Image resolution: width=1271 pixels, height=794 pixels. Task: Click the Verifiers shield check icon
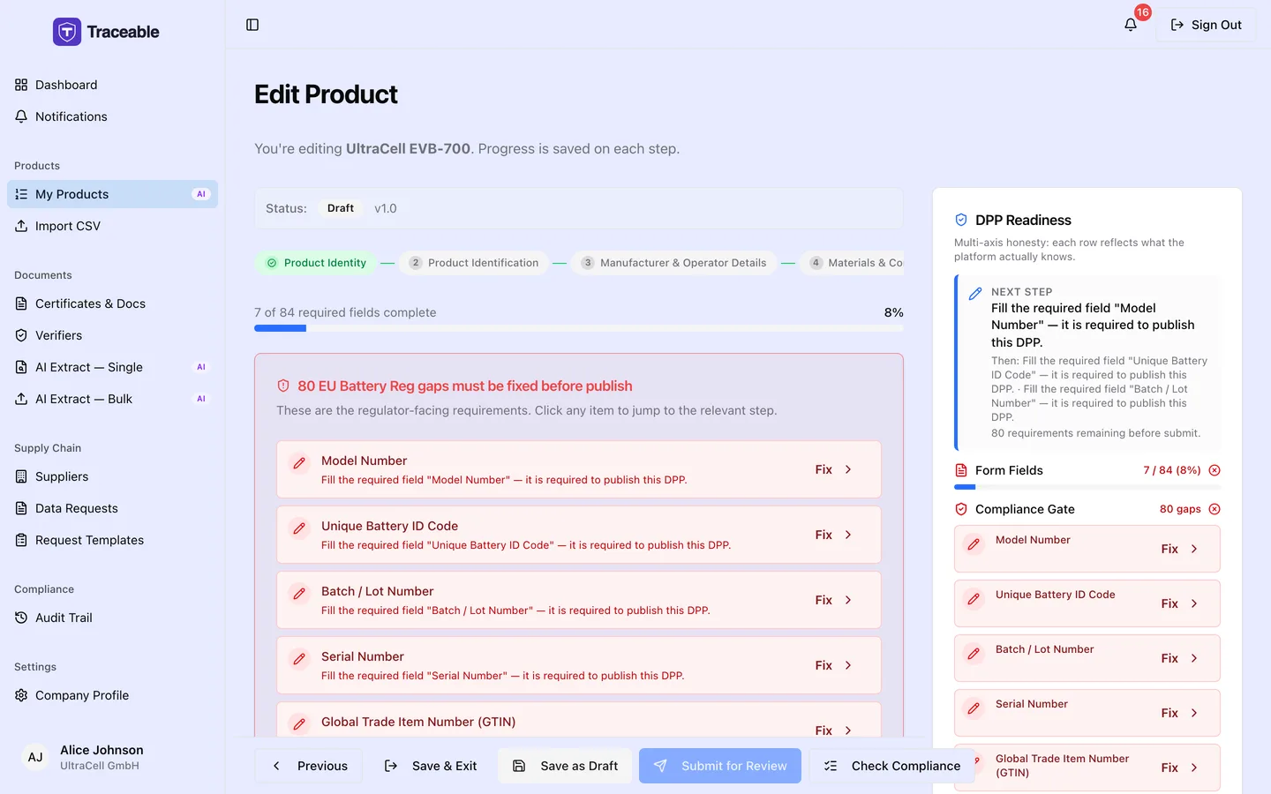(x=21, y=335)
